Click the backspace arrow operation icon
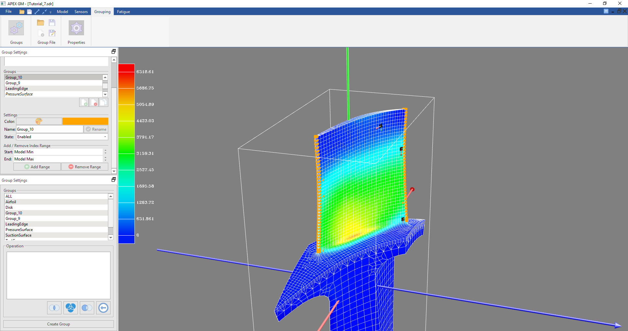The height and width of the screenshot is (331, 628). pyautogui.click(x=103, y=308)
